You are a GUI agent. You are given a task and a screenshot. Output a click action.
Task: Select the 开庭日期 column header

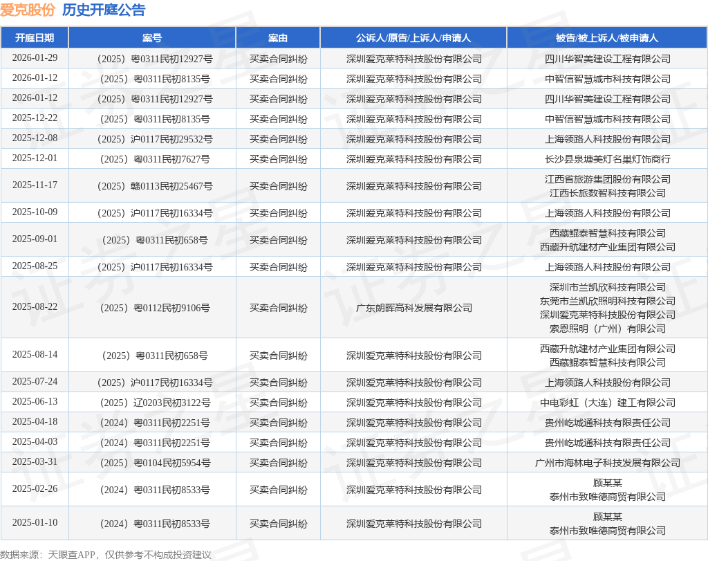35,38
